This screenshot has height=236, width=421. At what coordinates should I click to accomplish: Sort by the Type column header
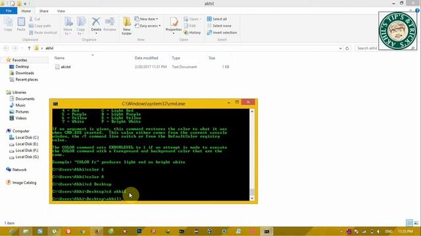coord(176,58)
